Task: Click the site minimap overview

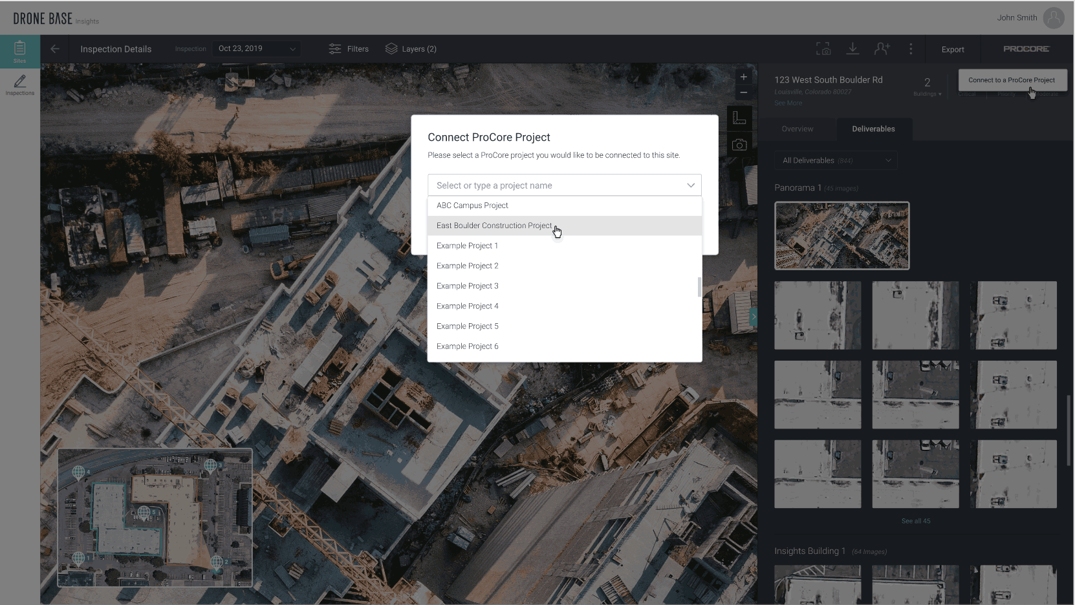Action: point(155,518)
